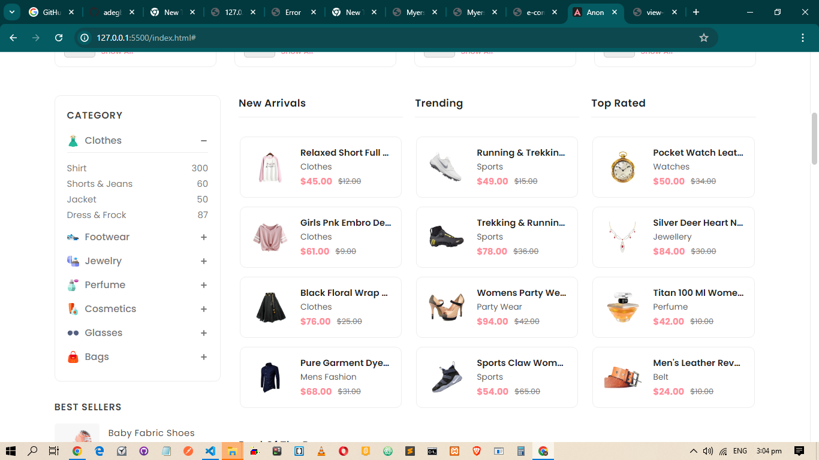819x460 pixels.
Task: Open the taskbar search icon
Action: click(x=32, y=451)
